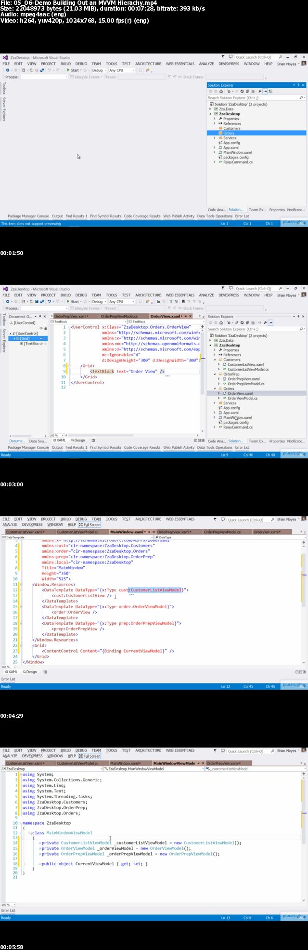Open Error List tab in 00:01:50 frame
Image resolution: width=308 pixels, height=950 pixels.
(242, 216)
